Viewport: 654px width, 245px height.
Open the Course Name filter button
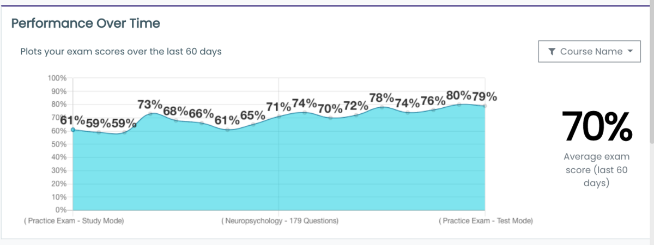click(589, 52)
